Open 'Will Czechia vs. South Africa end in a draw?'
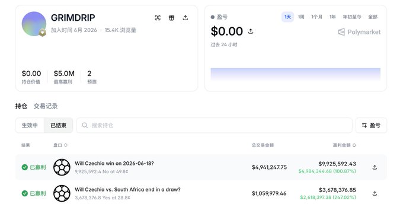This screenshot has height=223, width=403. [x=127, y=190]
